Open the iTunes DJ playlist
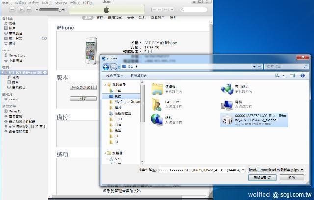The height and width of the screenshot is (200, 314). coord(15,111)
